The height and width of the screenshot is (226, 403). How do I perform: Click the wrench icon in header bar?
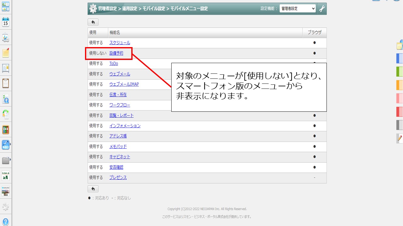322,9
